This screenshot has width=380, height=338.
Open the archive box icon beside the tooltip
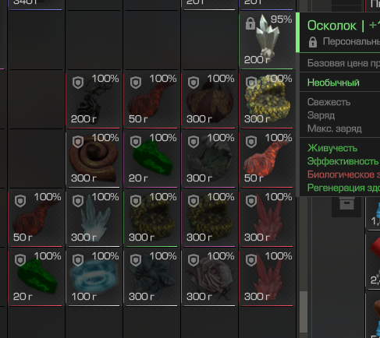(x=346, y=204)
